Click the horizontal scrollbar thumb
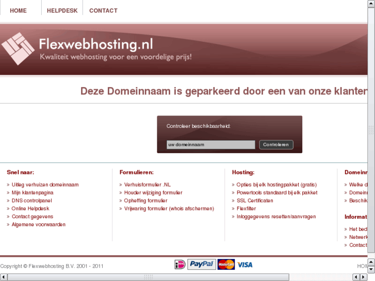Image resolution: width=375 pixels, height=281 pixels. pos(148,277)
